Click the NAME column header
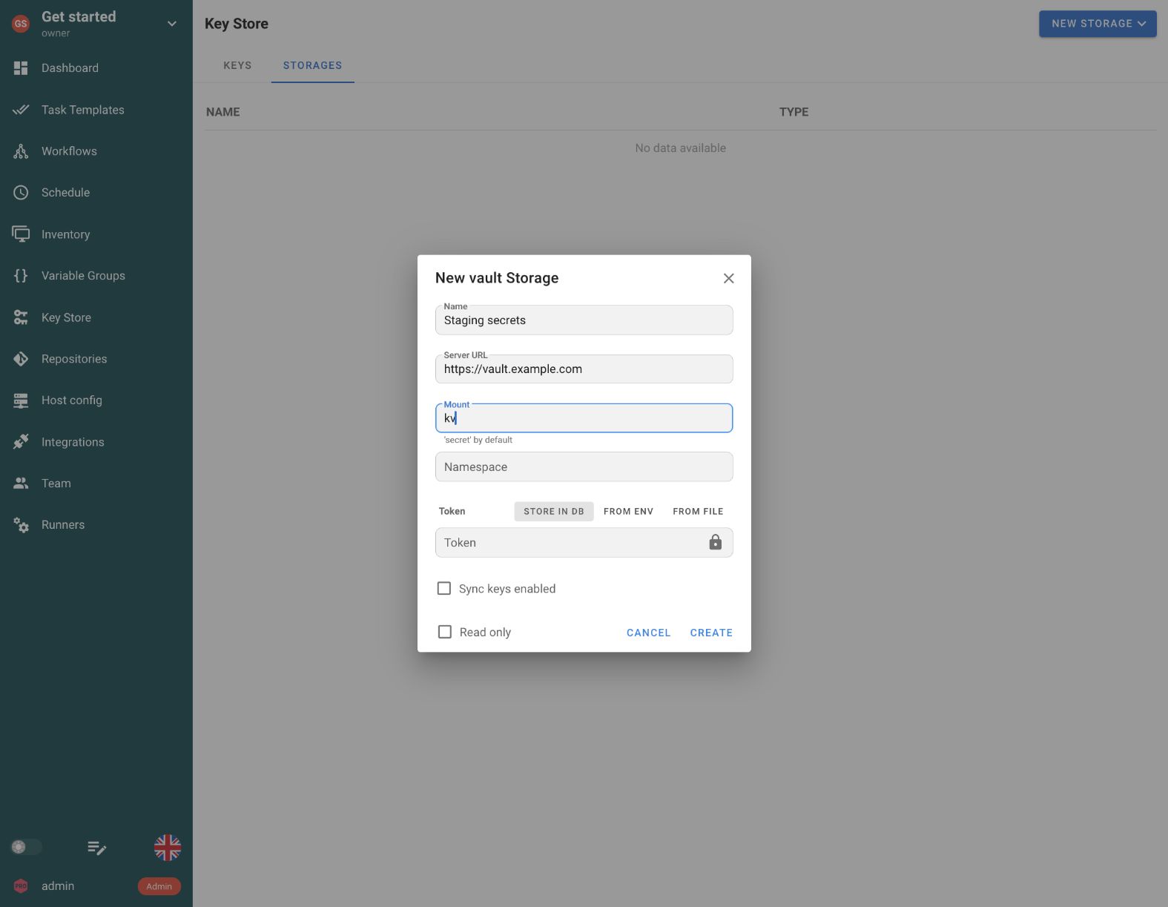1168x907 pixels. pyautogui.click(x=223, y=112)
